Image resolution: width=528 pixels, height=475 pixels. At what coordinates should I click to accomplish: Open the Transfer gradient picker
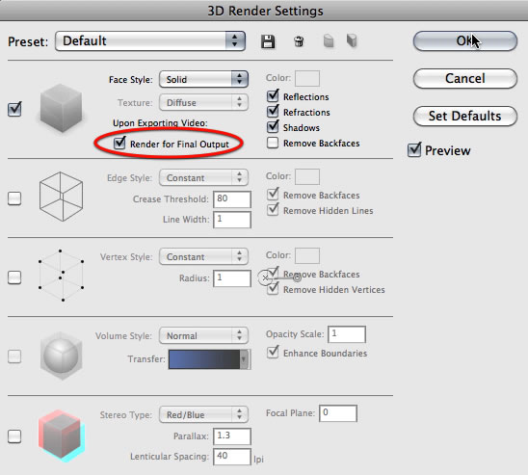[x=209, y=359]
